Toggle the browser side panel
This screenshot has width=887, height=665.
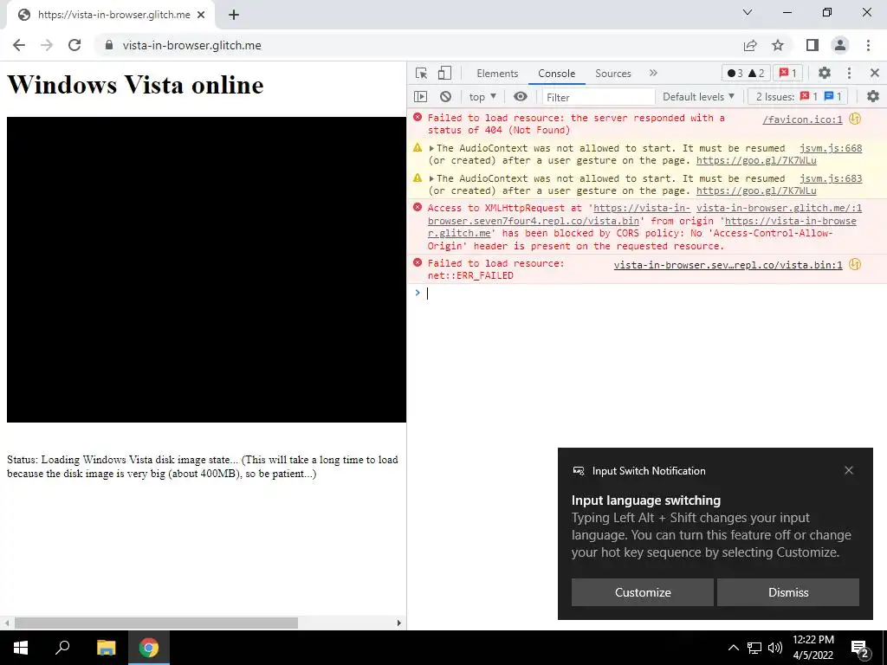(813, 45)
